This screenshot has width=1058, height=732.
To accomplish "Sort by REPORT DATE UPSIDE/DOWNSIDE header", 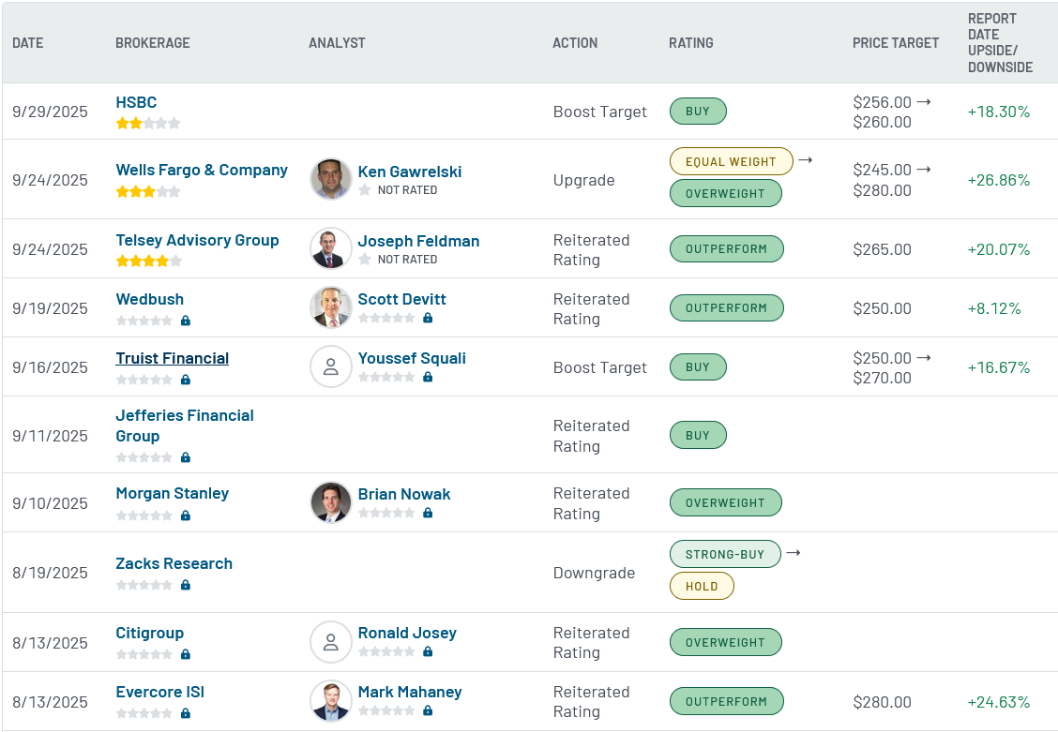I will 1000,43.
